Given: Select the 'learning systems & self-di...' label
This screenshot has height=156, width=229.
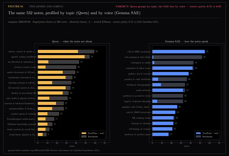Looking at the screenshot, I should 22,83.
